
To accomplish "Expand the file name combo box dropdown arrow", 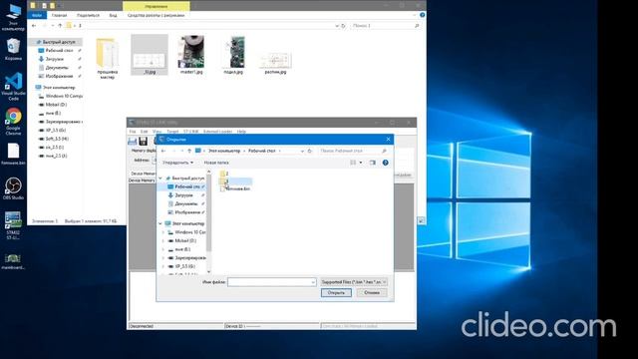I will (x=312, y=282).
